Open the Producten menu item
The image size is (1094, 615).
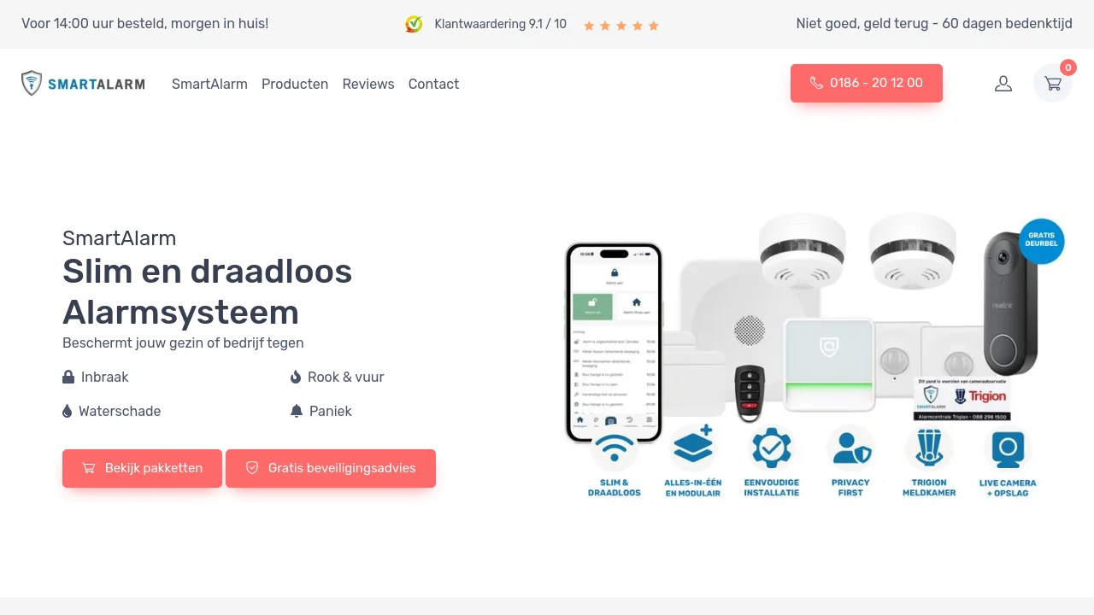[295, 84]
